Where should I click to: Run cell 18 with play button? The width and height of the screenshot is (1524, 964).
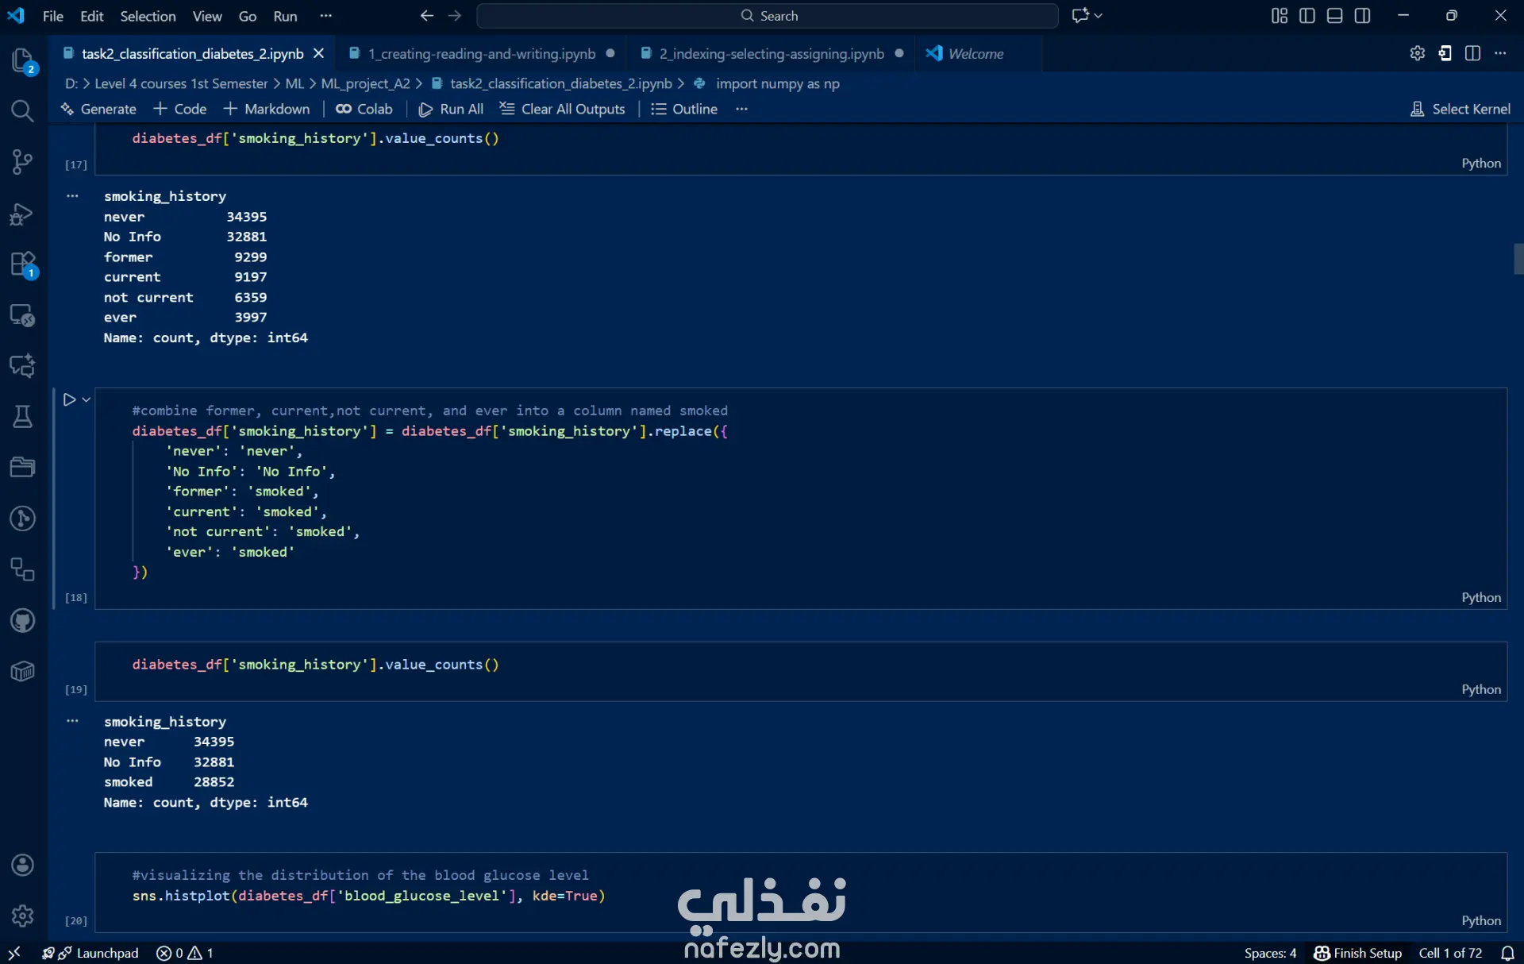point(69,399)
